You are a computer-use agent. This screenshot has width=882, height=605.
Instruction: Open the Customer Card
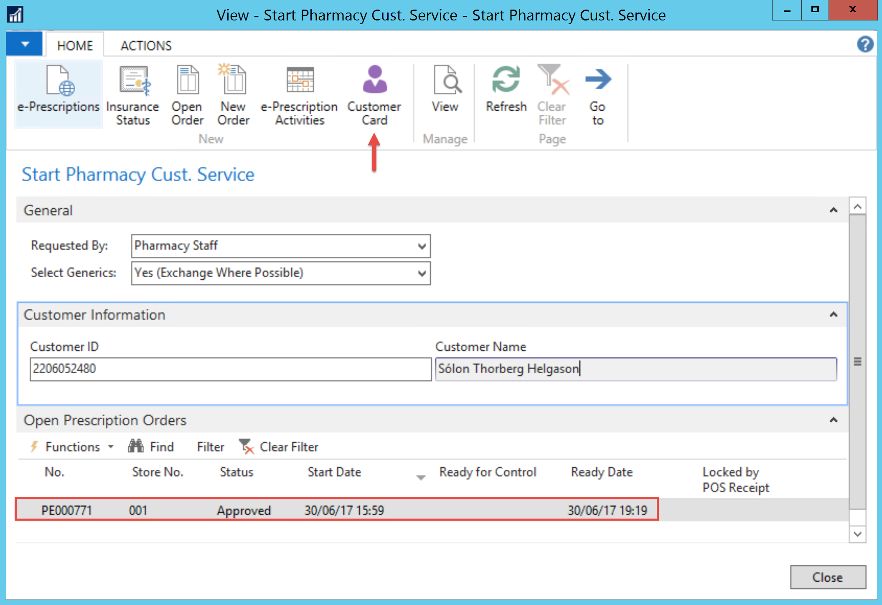click(x=374, y=80)
